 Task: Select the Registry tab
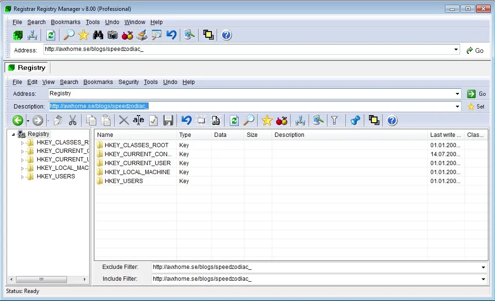pyautogui.click(x=27, y=67)
